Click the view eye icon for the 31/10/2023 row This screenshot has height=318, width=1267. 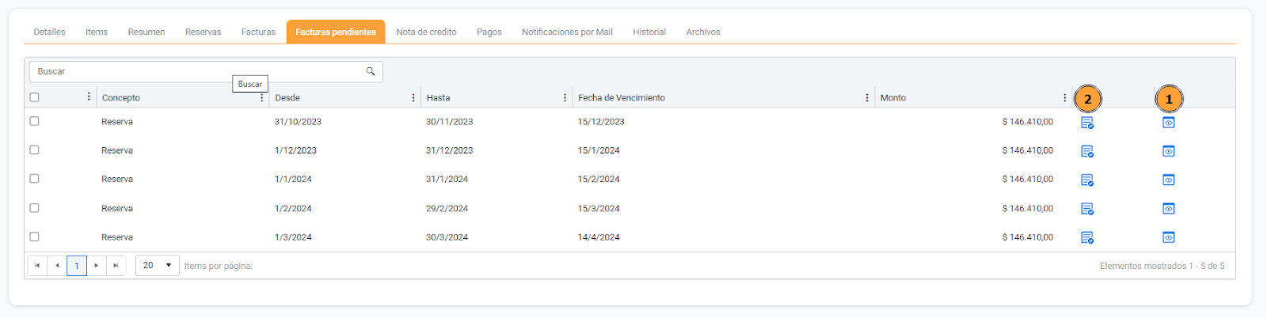pyautogui.click(x=1168, y=123)
